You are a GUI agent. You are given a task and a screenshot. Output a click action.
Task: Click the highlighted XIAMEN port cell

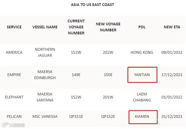[x=142, y=116]
